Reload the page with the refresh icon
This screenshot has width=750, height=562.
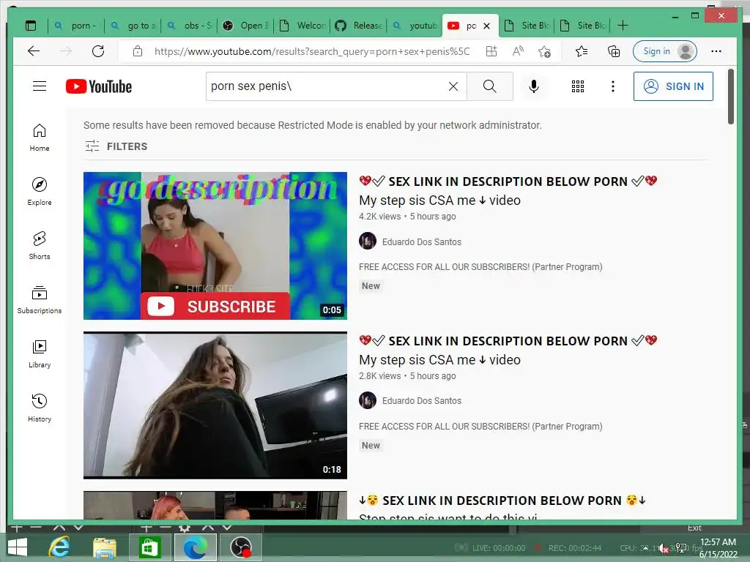pos(98,51)
